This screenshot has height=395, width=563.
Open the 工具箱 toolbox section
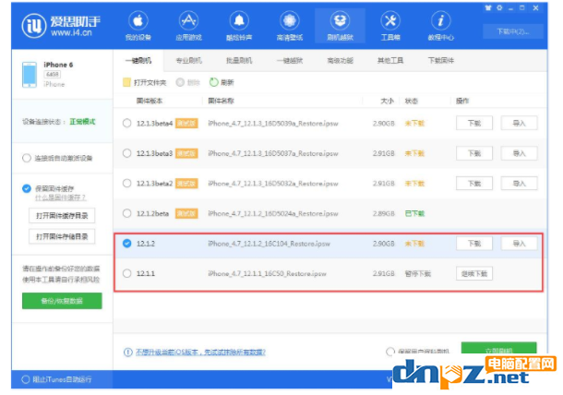pos(390,26)
